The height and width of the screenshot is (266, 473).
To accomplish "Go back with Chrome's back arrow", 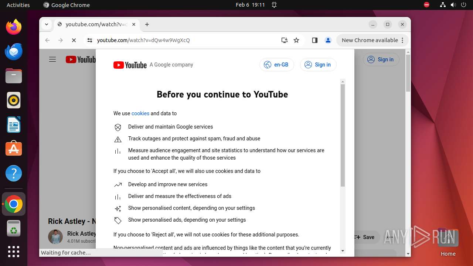I will (x=47, y=40).
